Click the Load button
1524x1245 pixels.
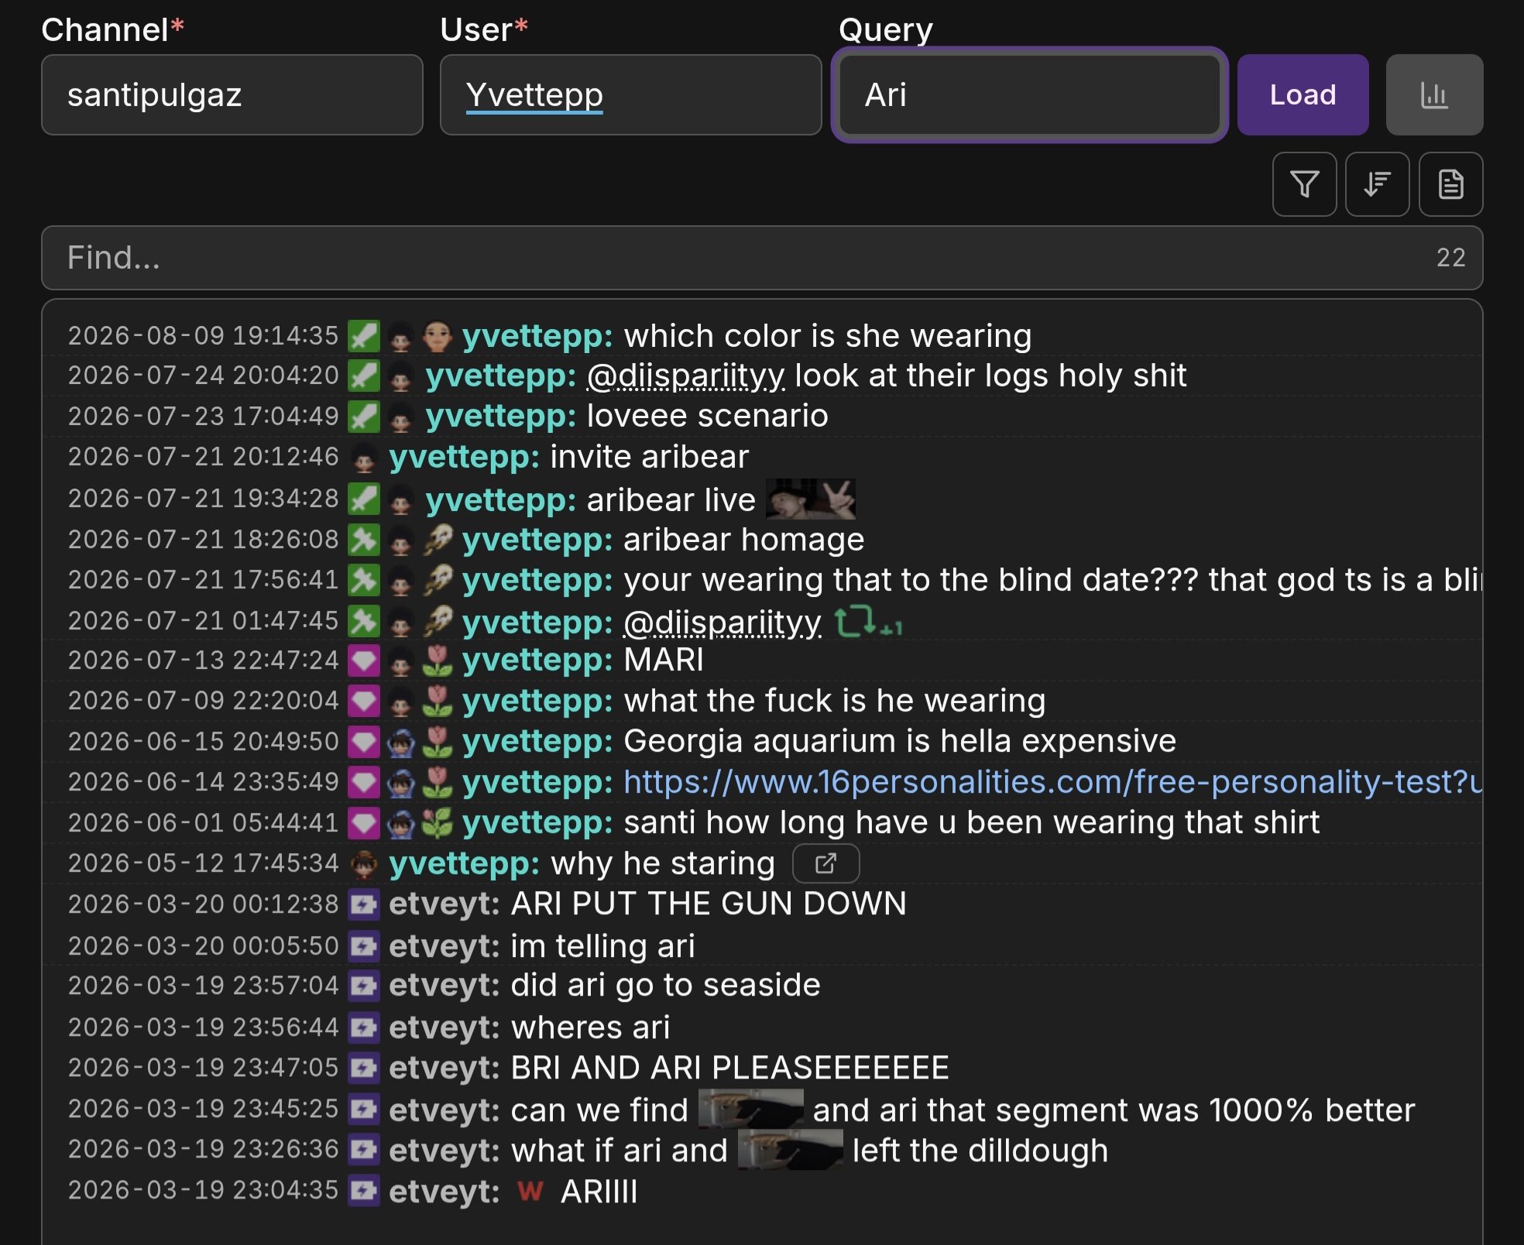[1303, 94]
